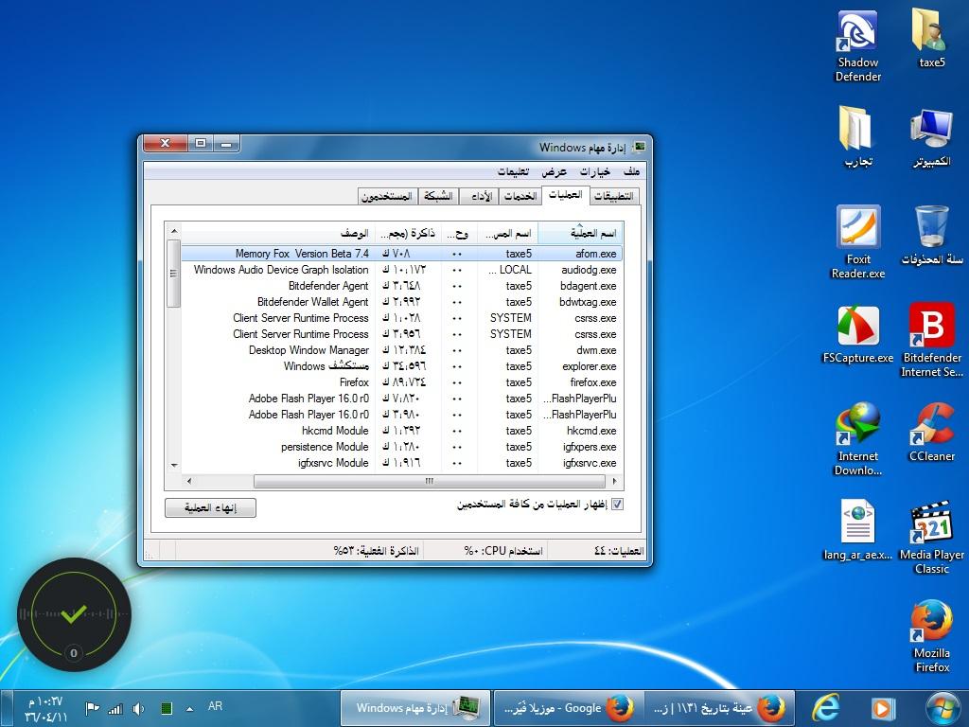
Task: Switch to المستخدمون (Users) tab
Action: click(x=387, y=196)
